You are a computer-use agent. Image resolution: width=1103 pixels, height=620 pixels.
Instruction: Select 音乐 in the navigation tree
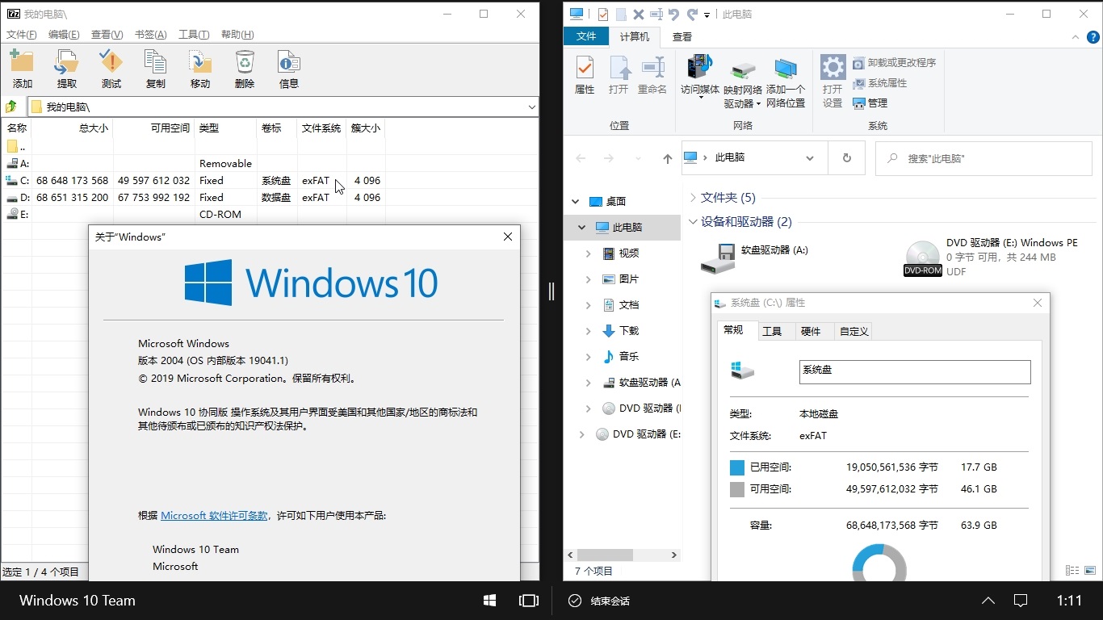point(629,356)
